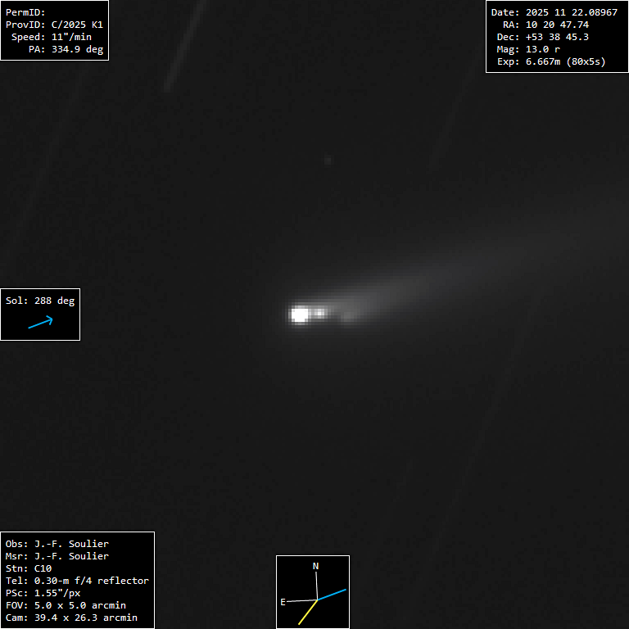Click the PA 334.9 deg value

click(x=66, y=49)
